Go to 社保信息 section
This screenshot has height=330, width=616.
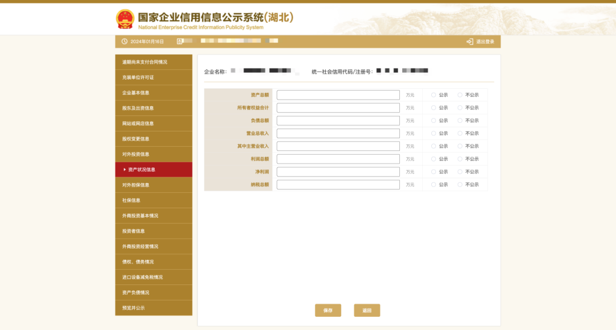153,200
